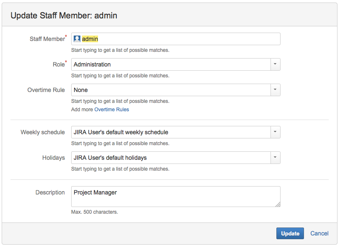
Task: Click the user avatar icon in Staff Member field
Action: tap(77, 38)
